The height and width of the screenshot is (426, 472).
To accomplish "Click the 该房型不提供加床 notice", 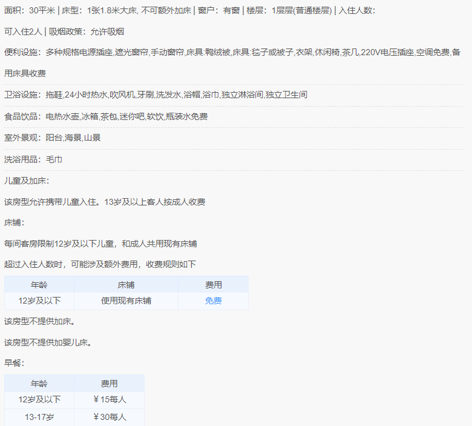I will (39, 321).
